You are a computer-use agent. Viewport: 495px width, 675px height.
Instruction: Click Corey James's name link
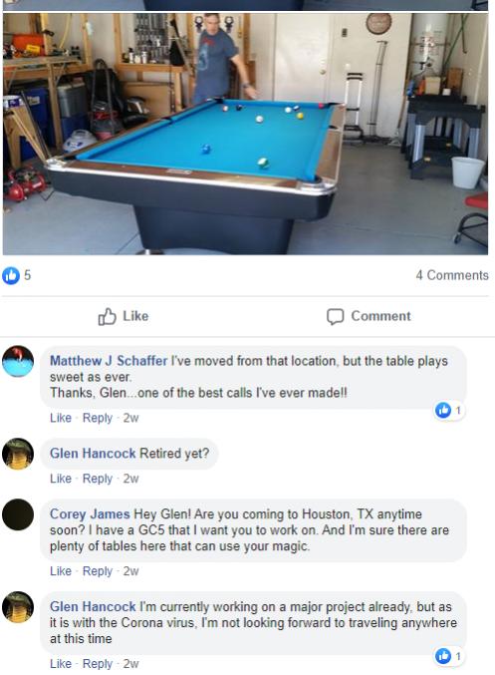pos(90,513)
